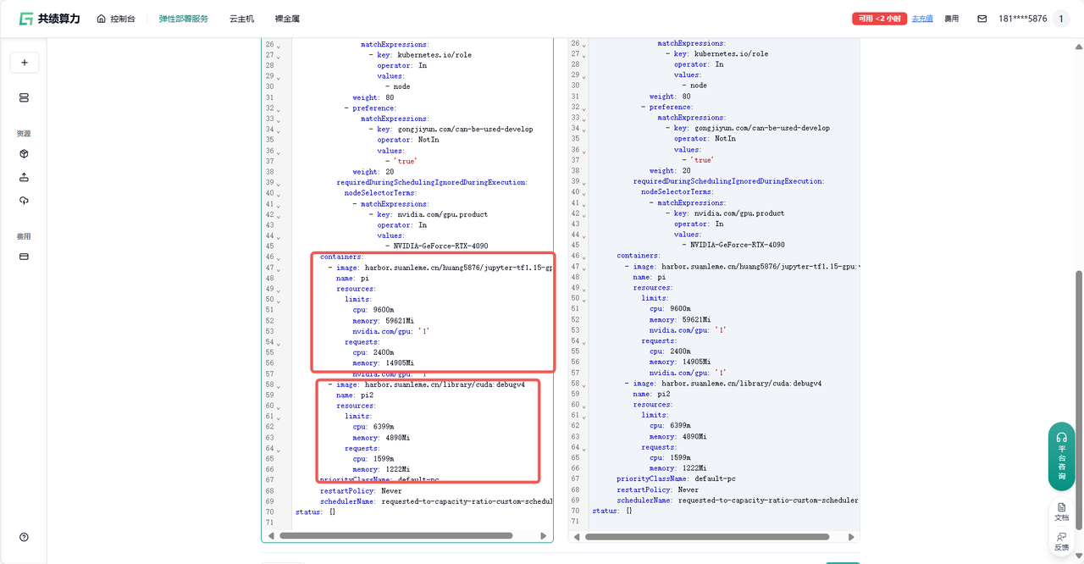The image size is (1084, 564).
Task: Click left editor horizontal scrollbar right arrow
Action: click(543, 536)
